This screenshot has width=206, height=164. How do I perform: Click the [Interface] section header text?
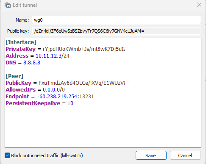pos(21,42)
